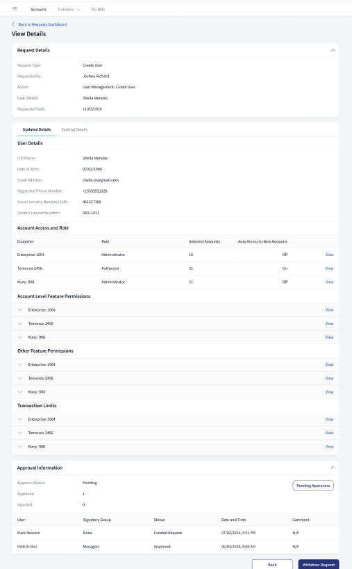Follow the Back to Requests Dashboard link
Image resolution: width=352 pixels, height=569 pixels.
pos(42,24)
